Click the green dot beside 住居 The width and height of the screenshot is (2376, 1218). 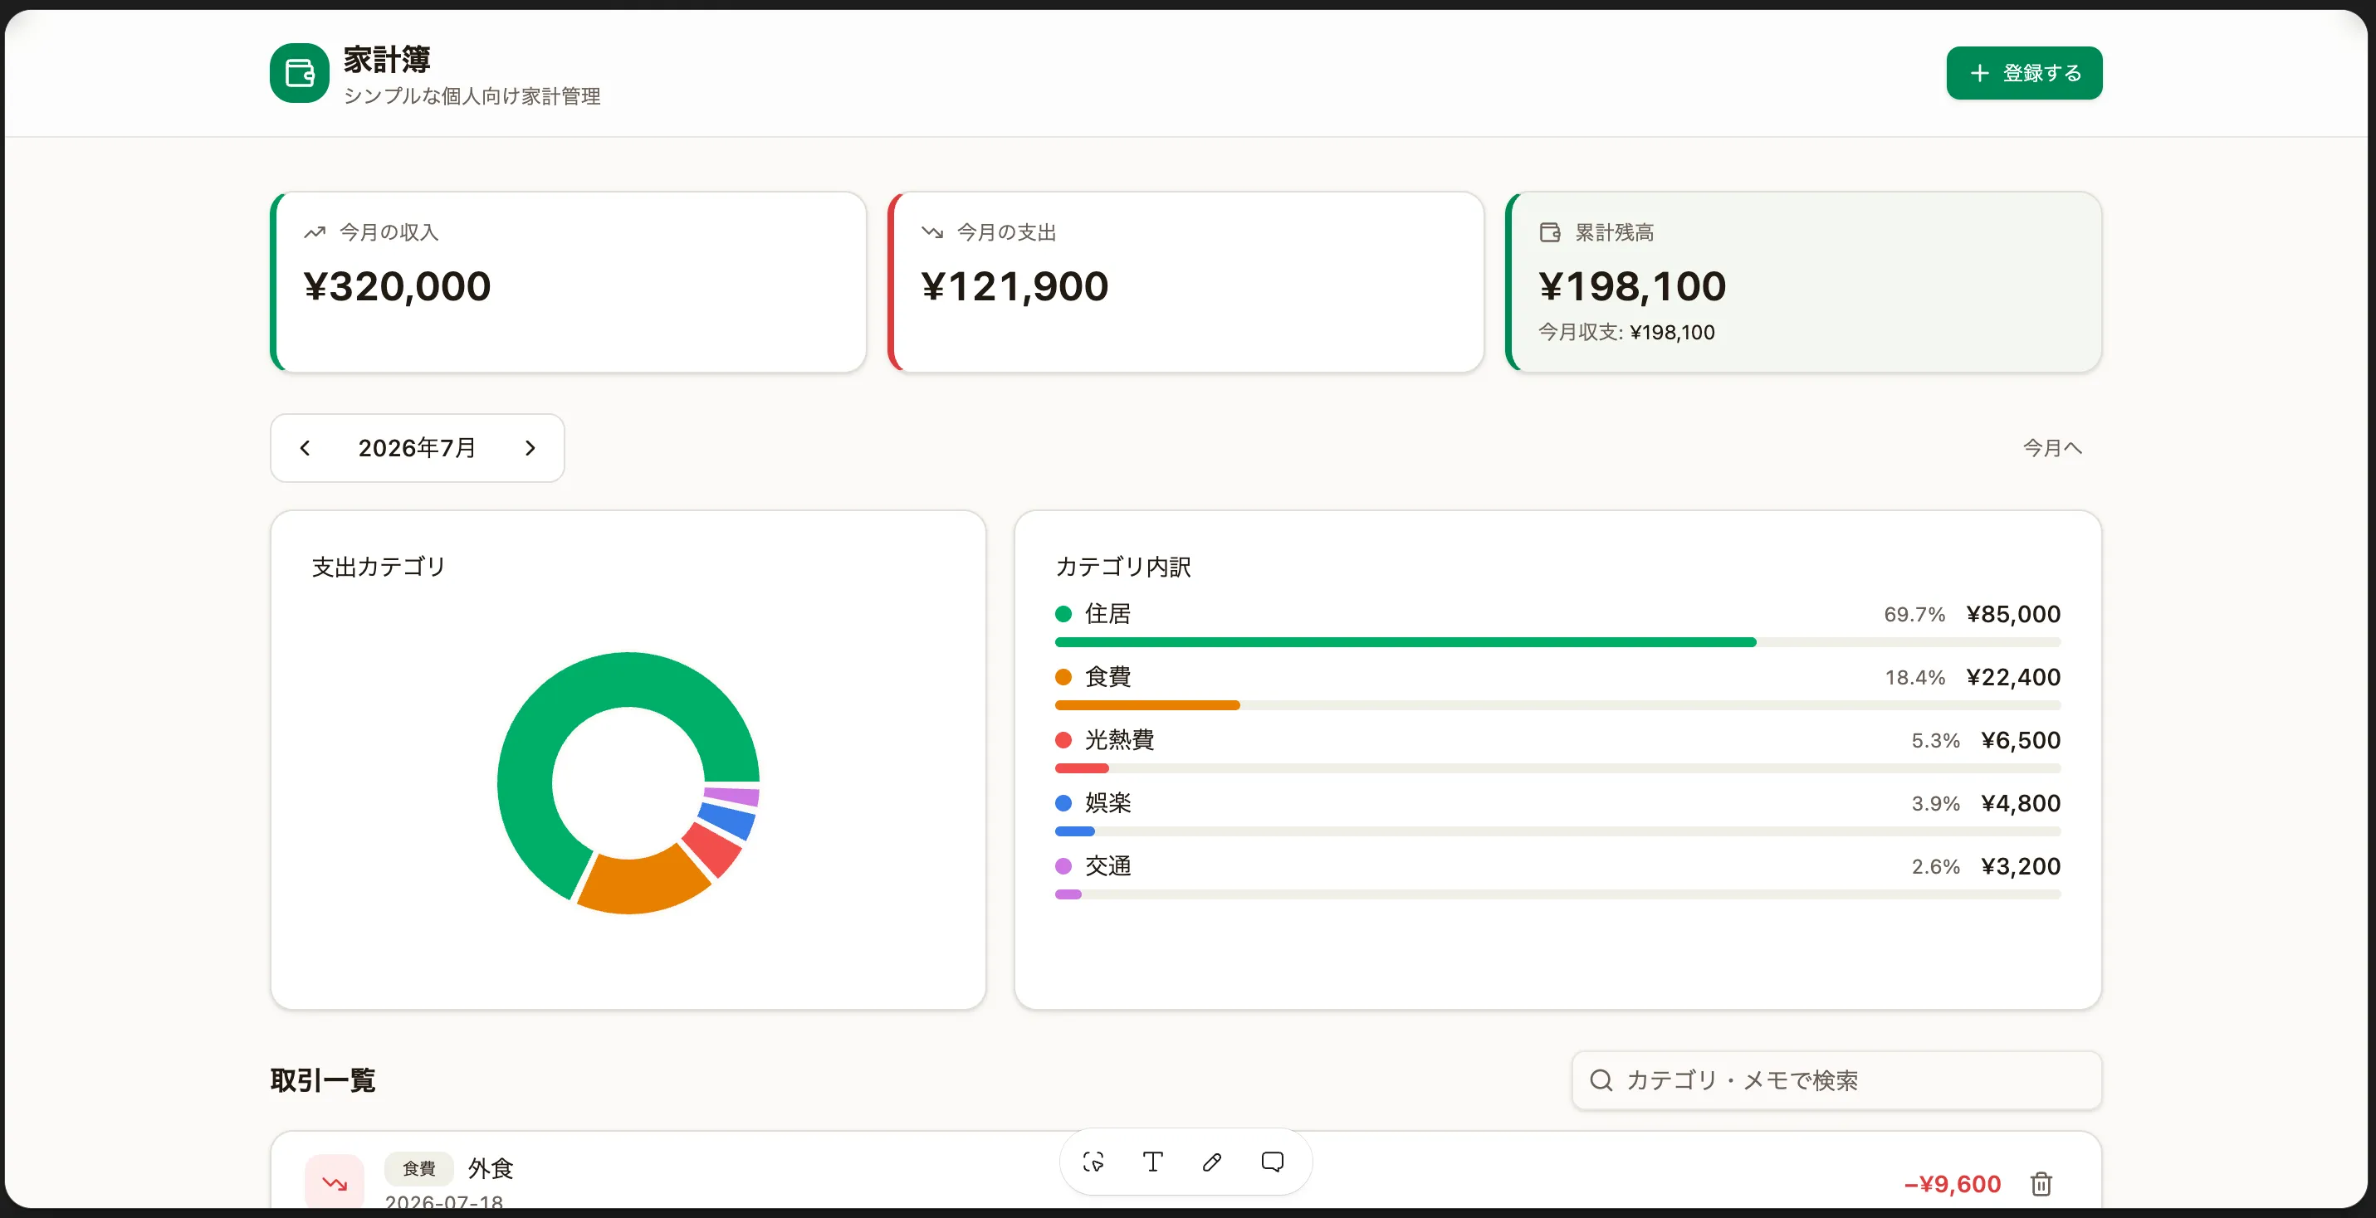1063,614
